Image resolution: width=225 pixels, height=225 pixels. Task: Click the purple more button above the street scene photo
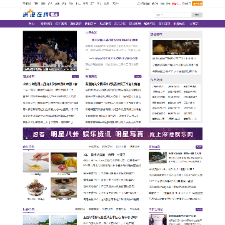[199, 147]
